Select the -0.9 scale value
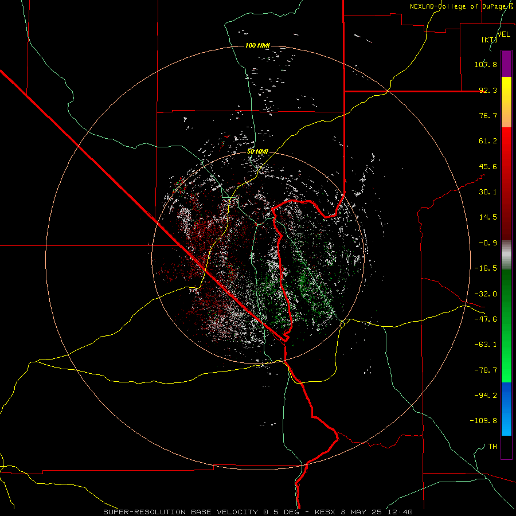The height and width of the screenshot is (516, 516). click(488, 243)
